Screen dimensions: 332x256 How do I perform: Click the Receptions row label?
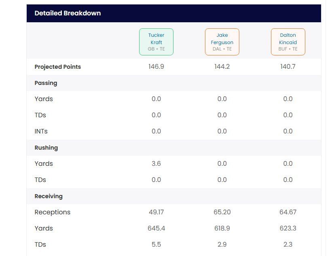[53, 212]
